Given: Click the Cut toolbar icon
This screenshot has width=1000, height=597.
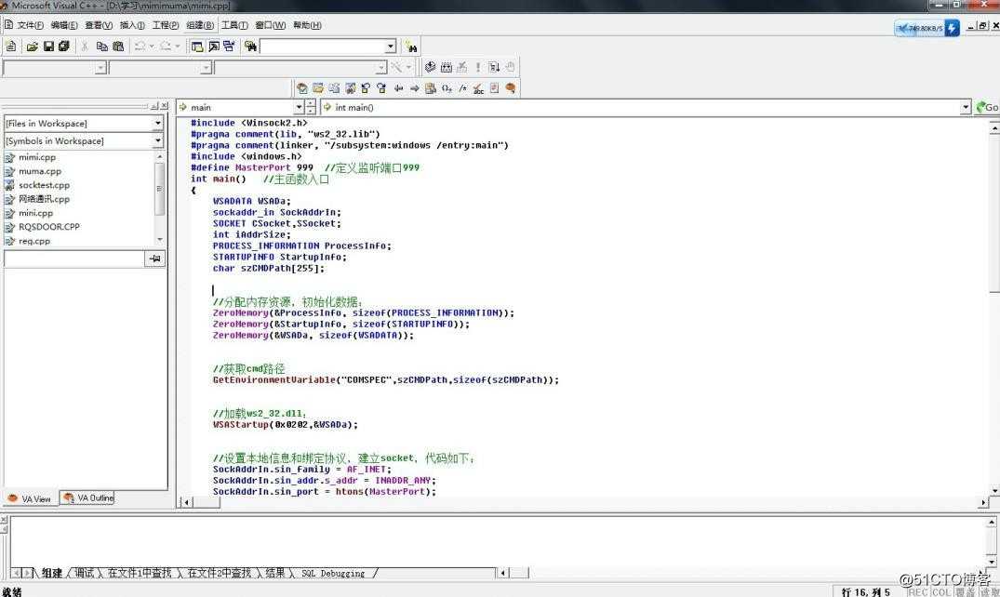Looking at the screenshot, I should pyautogui.click(x=84, y=46).
